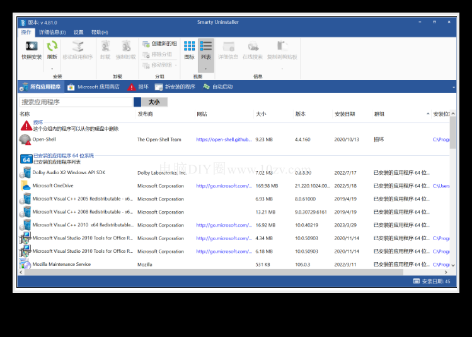472x337 pixels.
Task: Select the Dolby Laboratories, Inc. publisher cell
Action: point(162,173)
